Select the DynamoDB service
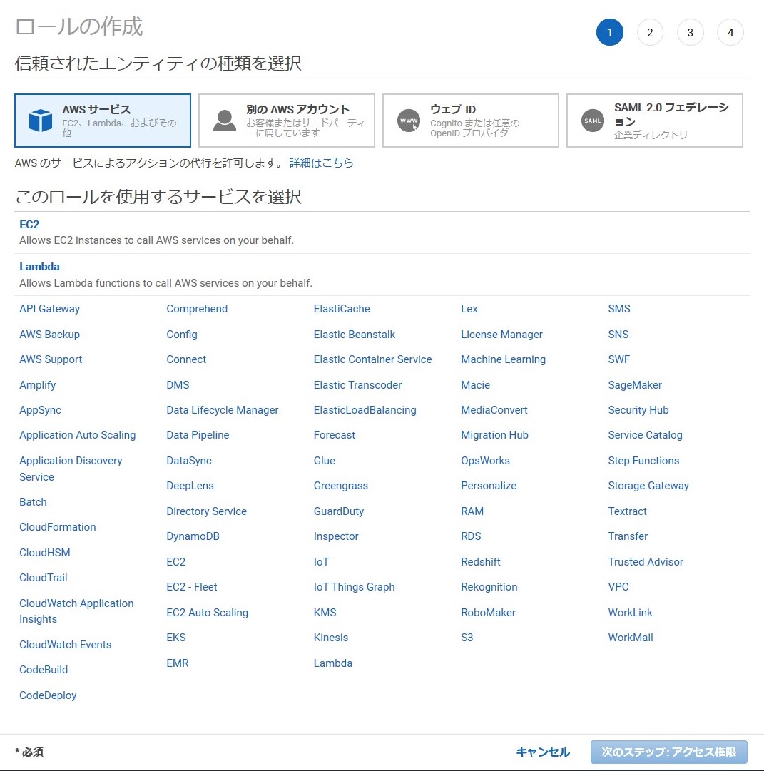Image resolution: width=764 pixels, height=771 pixels. click(x=193, y=536)
